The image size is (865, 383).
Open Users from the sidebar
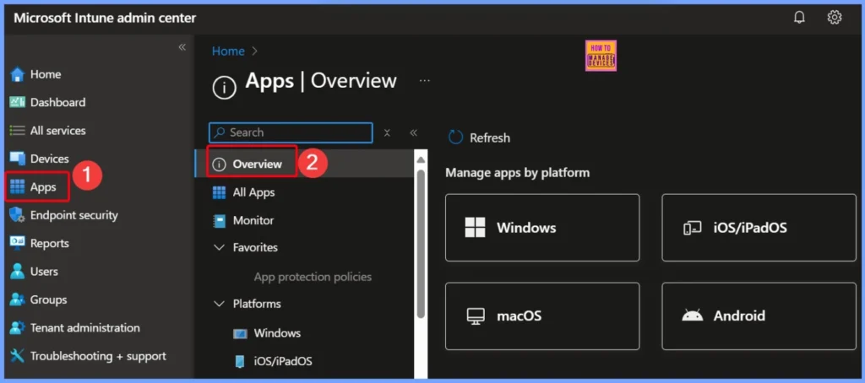coord(44,271)
